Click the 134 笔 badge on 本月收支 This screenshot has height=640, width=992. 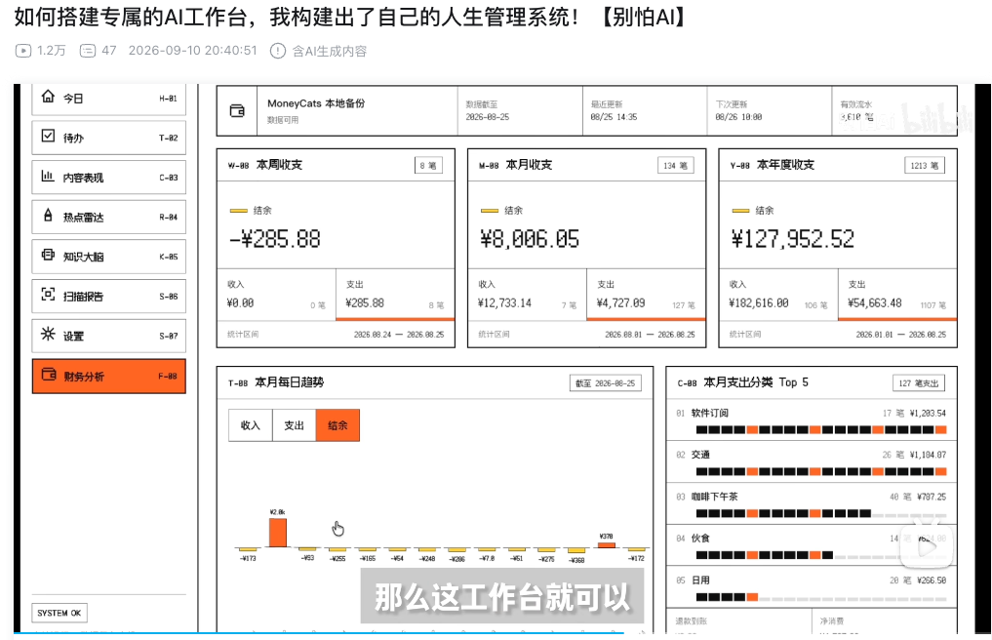676,165
